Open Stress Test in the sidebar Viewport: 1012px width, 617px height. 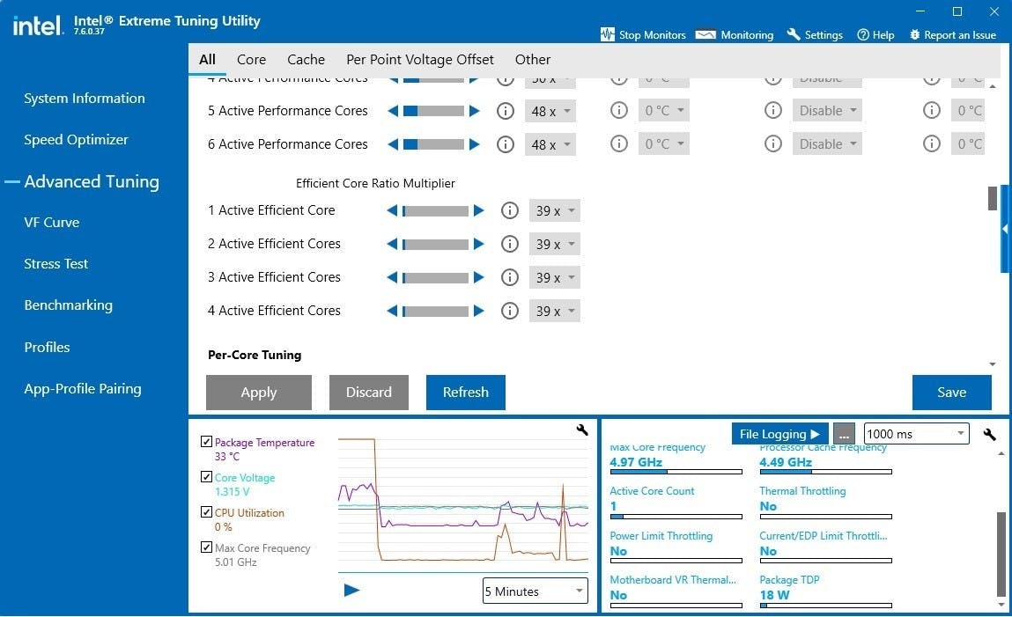click(55, 264)
